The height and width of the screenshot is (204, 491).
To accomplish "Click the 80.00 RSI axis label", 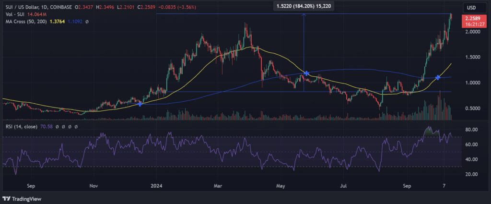I will tap(471, 130).
